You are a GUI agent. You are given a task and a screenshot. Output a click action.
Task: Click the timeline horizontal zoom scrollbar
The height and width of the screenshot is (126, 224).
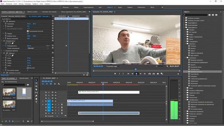[68, 121]
